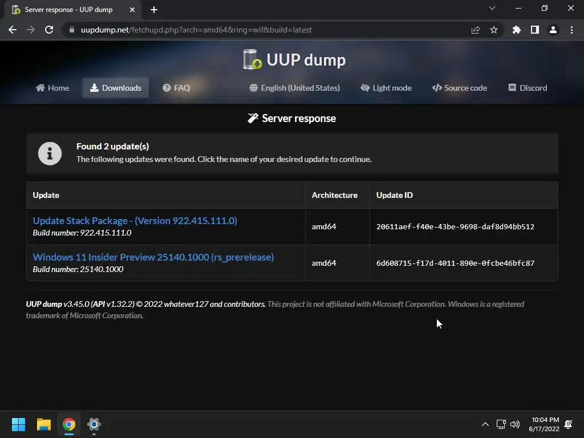Screen dimensions: 584x438
Task: Click the Update ID 6d608715-f17d-4011-890e-0fcbe46bfc87
Action: (455, 263)
